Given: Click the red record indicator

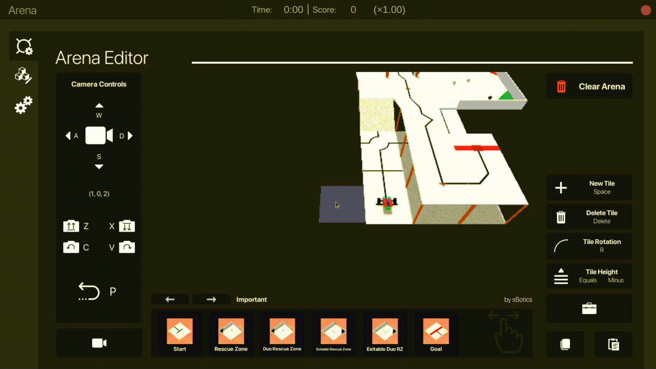Looking at the screenshot, I should (645, 10).
